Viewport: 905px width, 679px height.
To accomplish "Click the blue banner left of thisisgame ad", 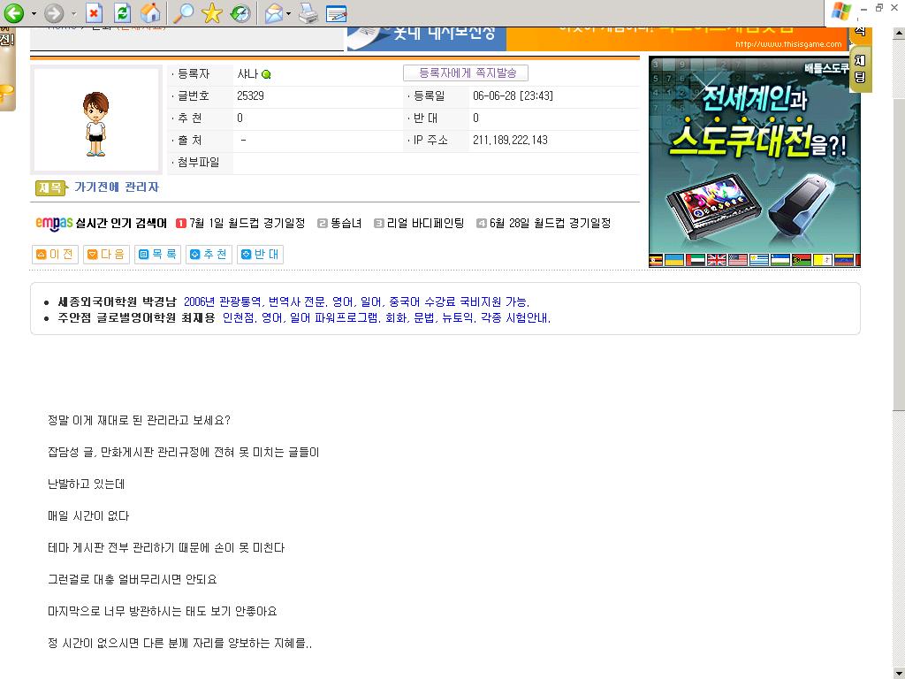I will [426, 39].
